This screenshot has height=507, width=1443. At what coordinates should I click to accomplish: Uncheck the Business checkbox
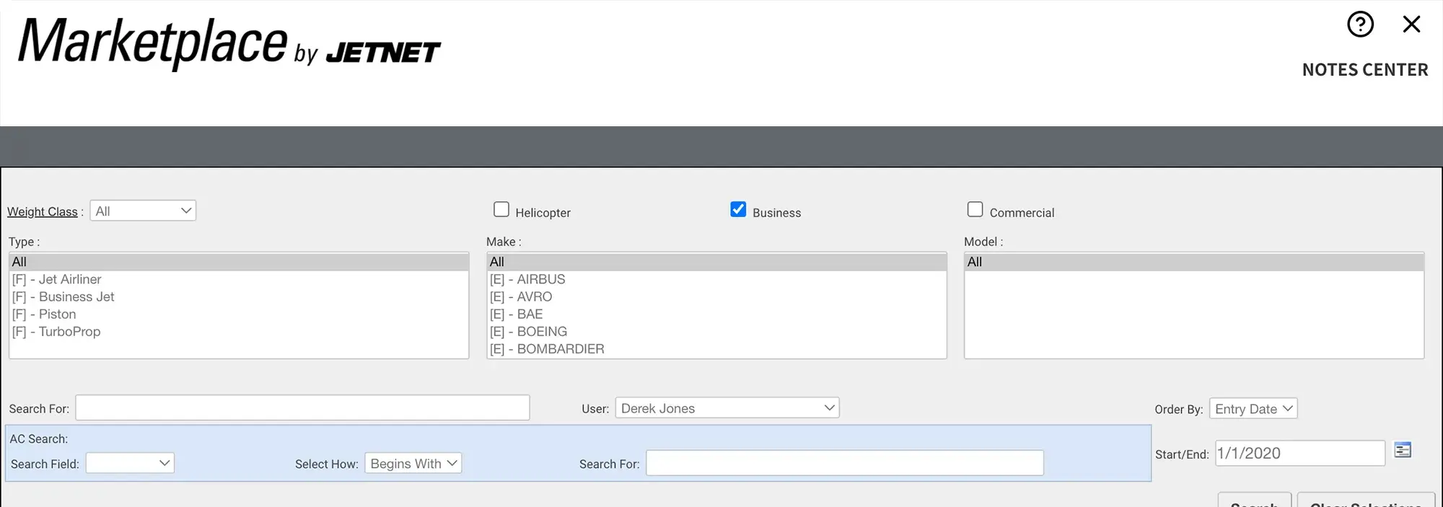pos(738,210)
